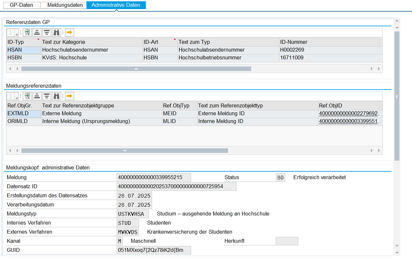The image size is (412, 258).
Task: Open the Externe Meldung Ref.ObjID link
Action: pyautogui.click(x=349, y=114)
